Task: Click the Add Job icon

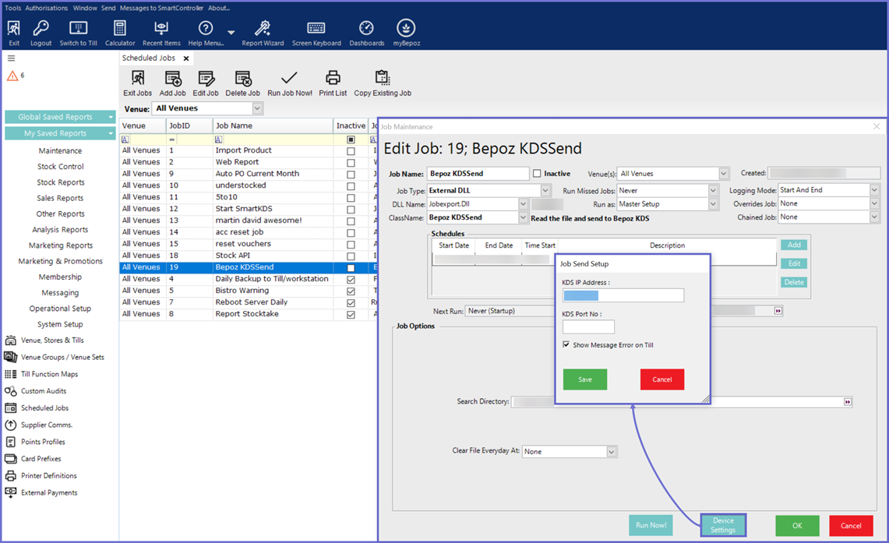Action: [x=172, y=79]
